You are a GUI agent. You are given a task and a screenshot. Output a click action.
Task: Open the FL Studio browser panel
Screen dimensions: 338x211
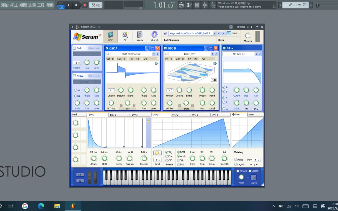coord(213,5)
